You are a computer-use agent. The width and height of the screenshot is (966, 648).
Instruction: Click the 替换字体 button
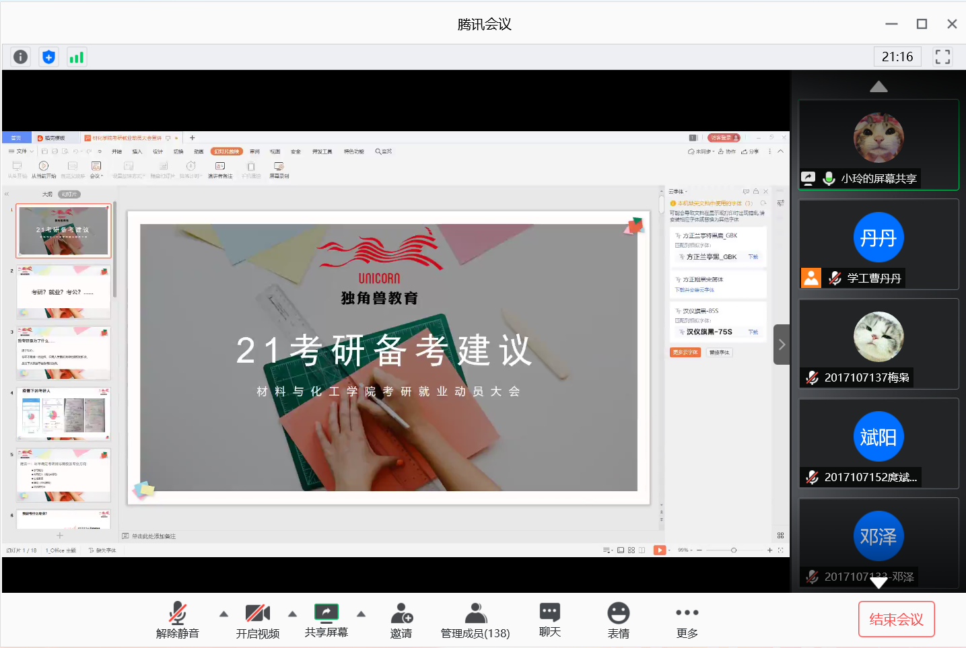(x=720, y=353)
